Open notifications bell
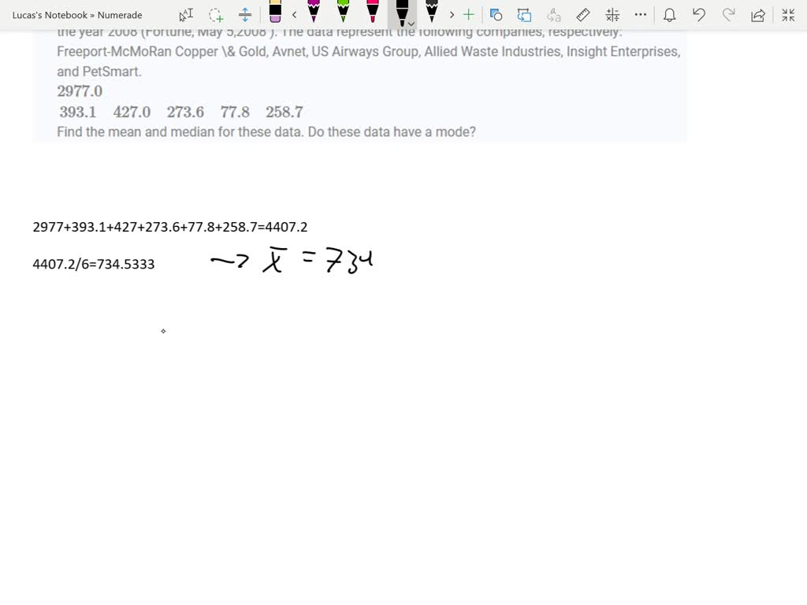Image resolution: width=807 pixels, height=605 pixels. pos(670,15)
